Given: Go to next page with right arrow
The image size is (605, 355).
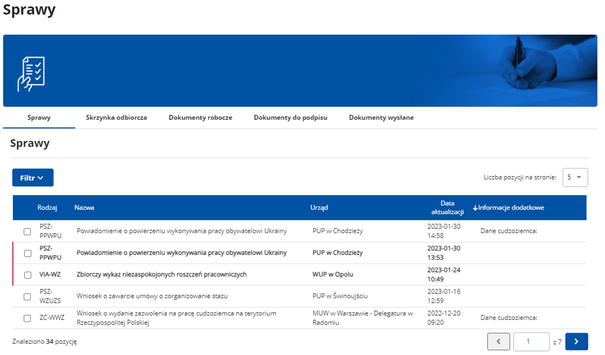Looking at the screenshot, I should [x=576, y=342].
